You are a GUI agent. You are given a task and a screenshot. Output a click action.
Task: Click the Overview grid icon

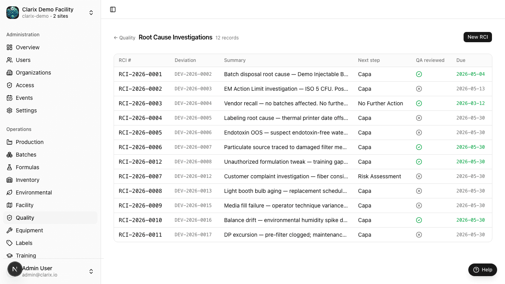tap(9, 47)
